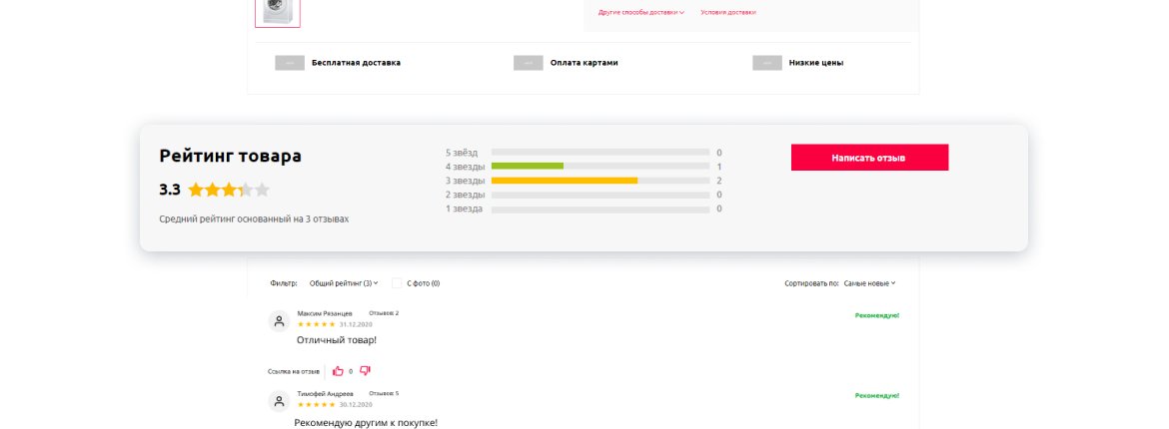Expand Другие способы доставки link
1169x429 pixels.
tap(641, 12)
